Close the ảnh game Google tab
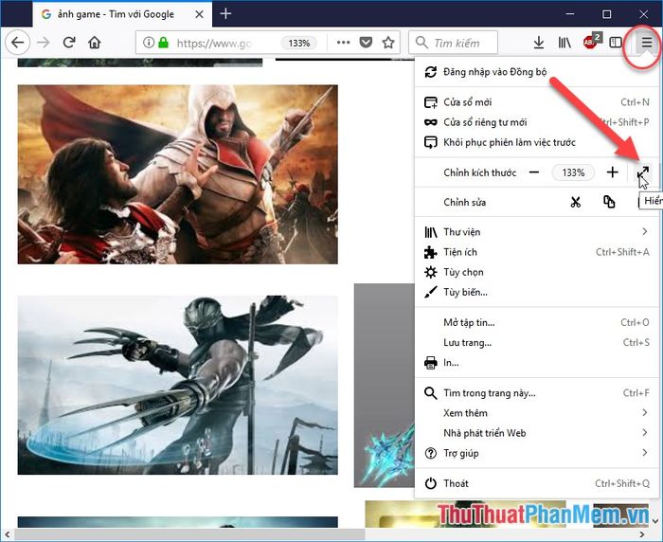Image resolution: width=663 pixels, height=542 pixels. point(199,14)
